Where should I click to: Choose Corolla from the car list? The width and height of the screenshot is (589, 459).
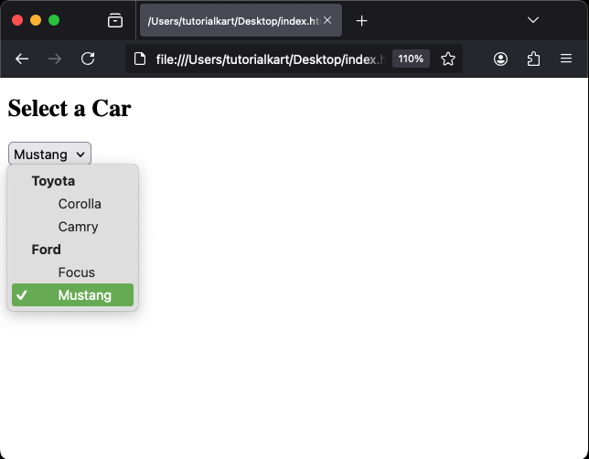click(80, 204)
